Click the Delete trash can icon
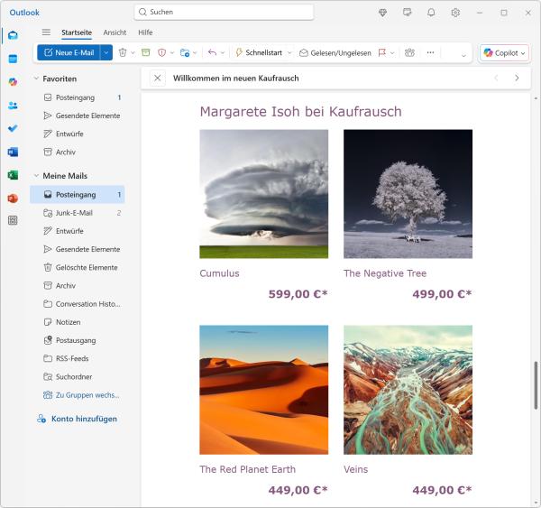The height and width of the screenshot is (508, 541). (x=123, y=52)
